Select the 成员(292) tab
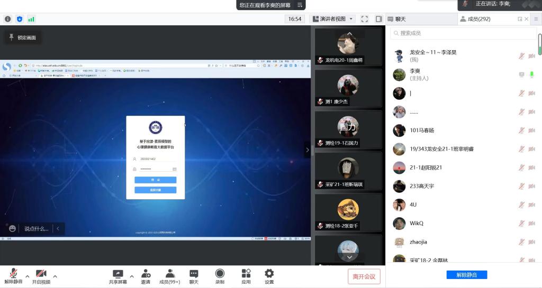 tap(475, 19)
